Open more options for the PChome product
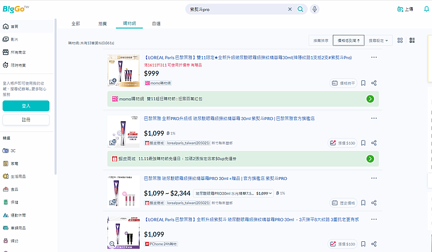Viewport: 432px width, 252px height. (374, 219)
